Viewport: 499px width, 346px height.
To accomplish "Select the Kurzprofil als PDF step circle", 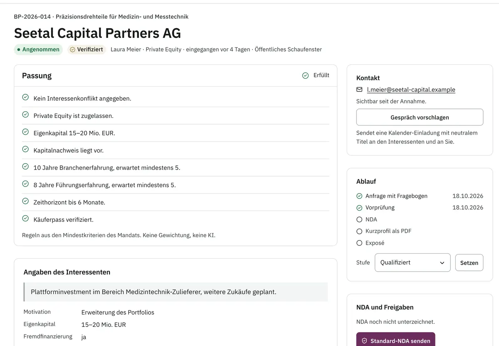I will point(360,231).
